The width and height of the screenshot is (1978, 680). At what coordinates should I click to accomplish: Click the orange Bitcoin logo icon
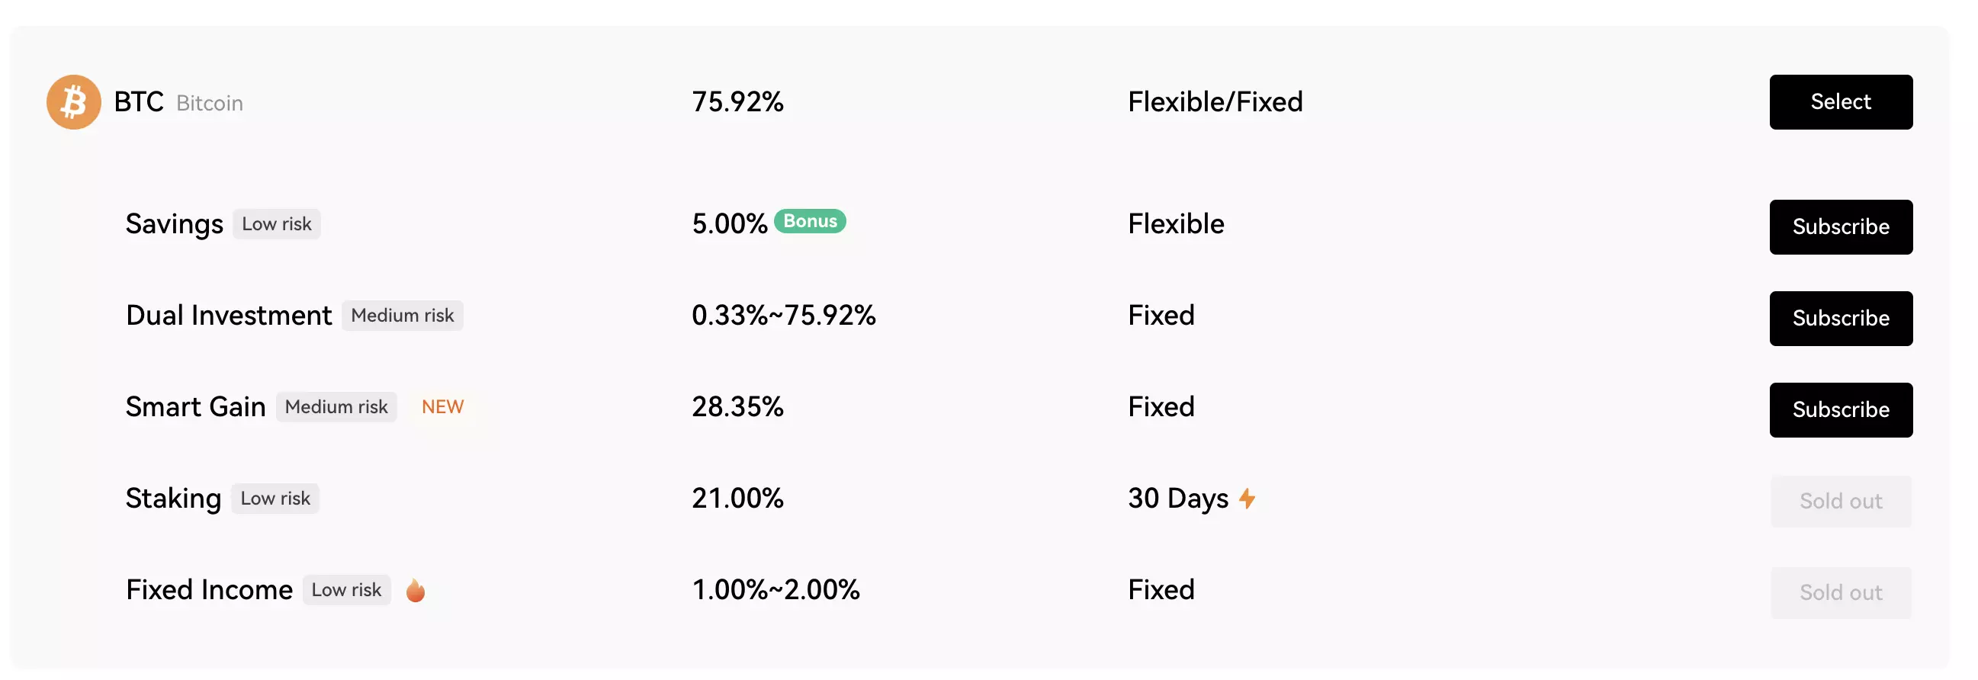(74, 102)
